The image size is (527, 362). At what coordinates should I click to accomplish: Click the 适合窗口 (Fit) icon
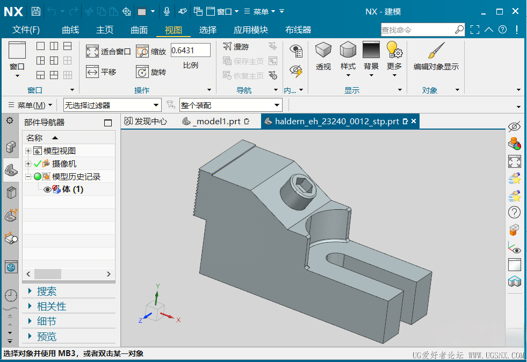(x=92, y=52)
